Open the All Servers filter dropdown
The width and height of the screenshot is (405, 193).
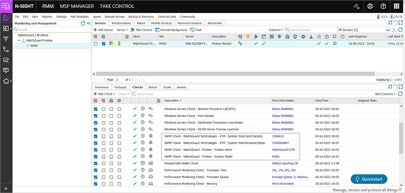388,30
